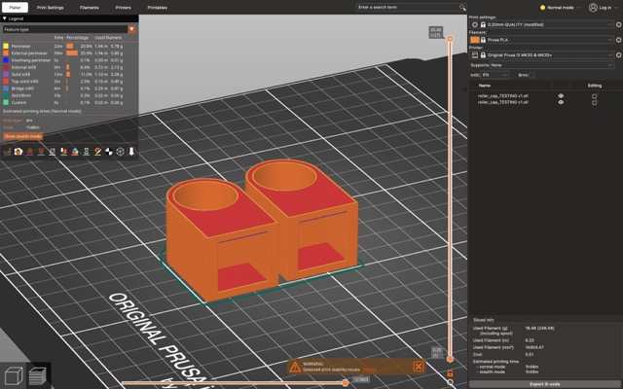This screenshot has height=389, width=623.
Task: Toggle Internal infill feature in legend
Action: pyautogui.click(x=63, y=67)
